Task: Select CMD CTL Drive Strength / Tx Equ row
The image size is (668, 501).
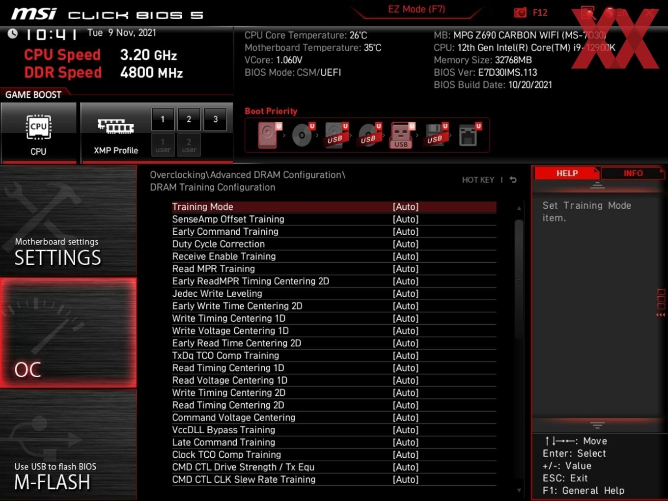Action: point(334,467)
